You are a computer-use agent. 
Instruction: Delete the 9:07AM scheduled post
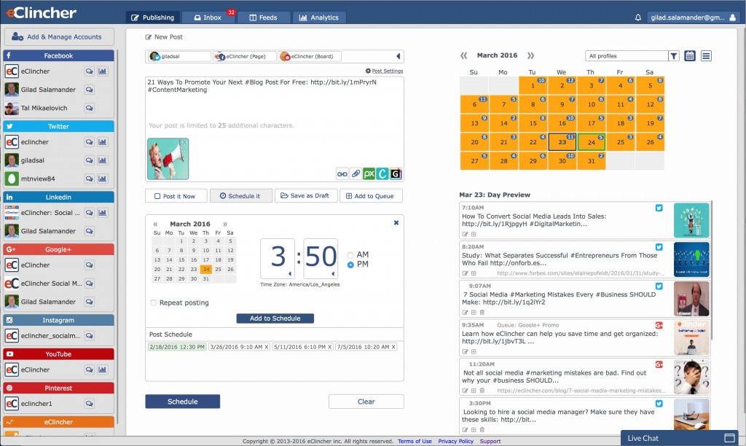[482, 313]
